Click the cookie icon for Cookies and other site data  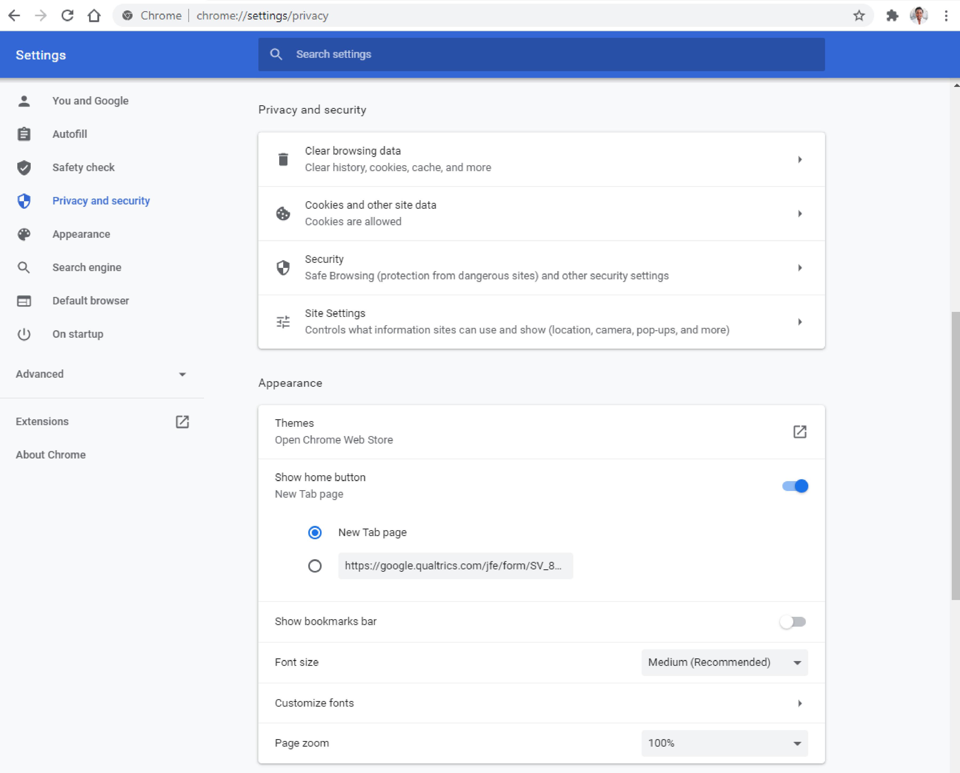283,214
